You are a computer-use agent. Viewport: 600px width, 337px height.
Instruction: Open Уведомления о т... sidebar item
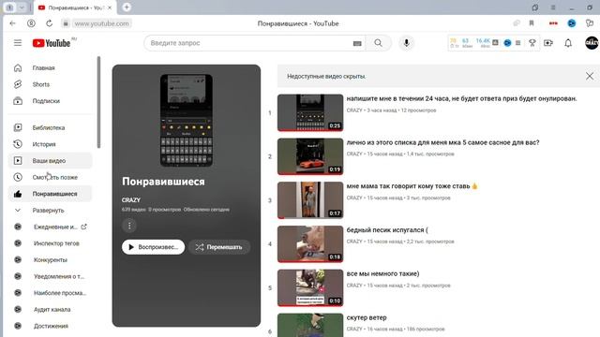[50, 277]
